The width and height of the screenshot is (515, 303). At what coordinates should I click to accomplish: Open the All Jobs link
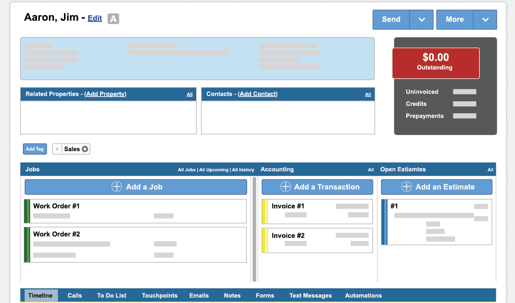click(x=186, y=170)
